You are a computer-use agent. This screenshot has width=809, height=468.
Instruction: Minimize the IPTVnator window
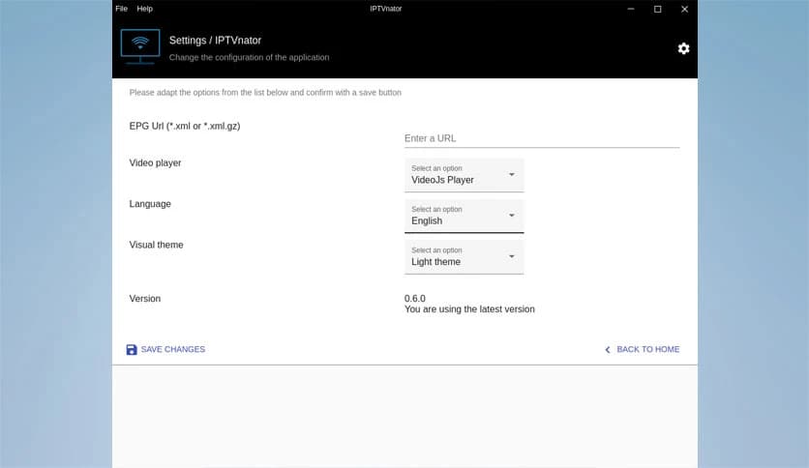(631, 9)
